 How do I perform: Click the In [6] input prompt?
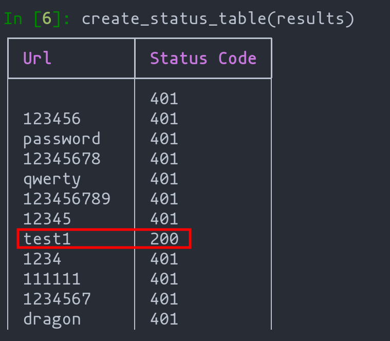(x=38, y=18)
